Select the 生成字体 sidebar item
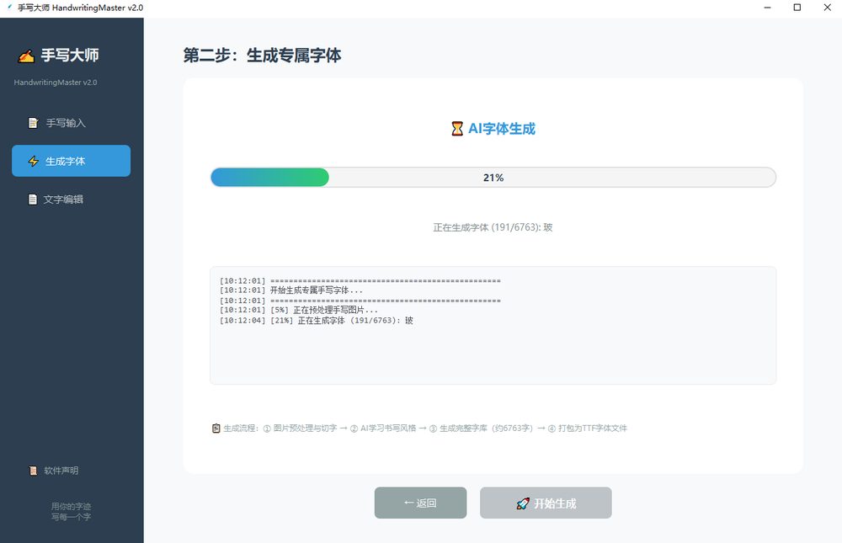Viewport: 842px width, 543px height. point(71,161)
